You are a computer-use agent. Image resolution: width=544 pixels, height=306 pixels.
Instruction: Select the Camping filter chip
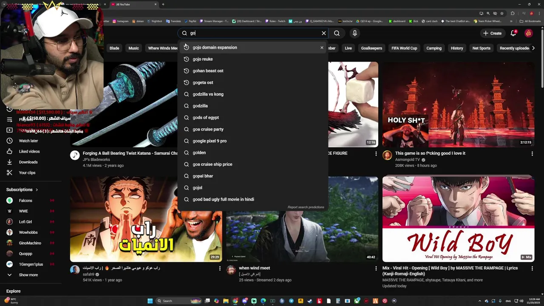tap(434, 48)
